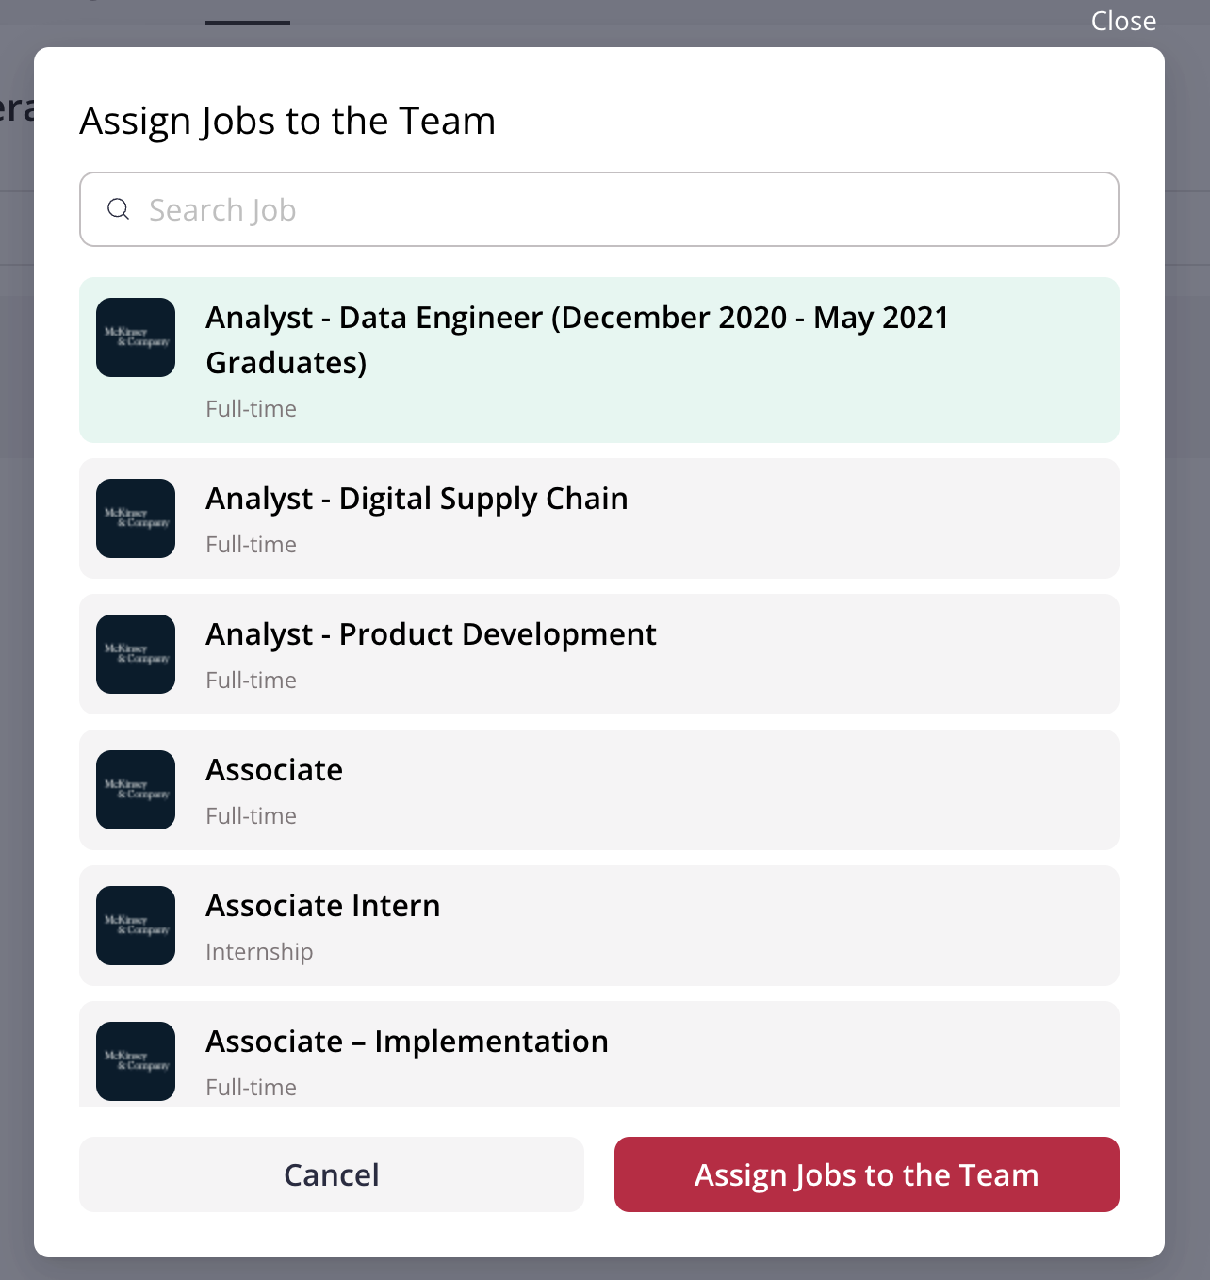Click McKinsey logo next to Associate Intern
1210x1280 pixels.
click(x=136, y=926)
